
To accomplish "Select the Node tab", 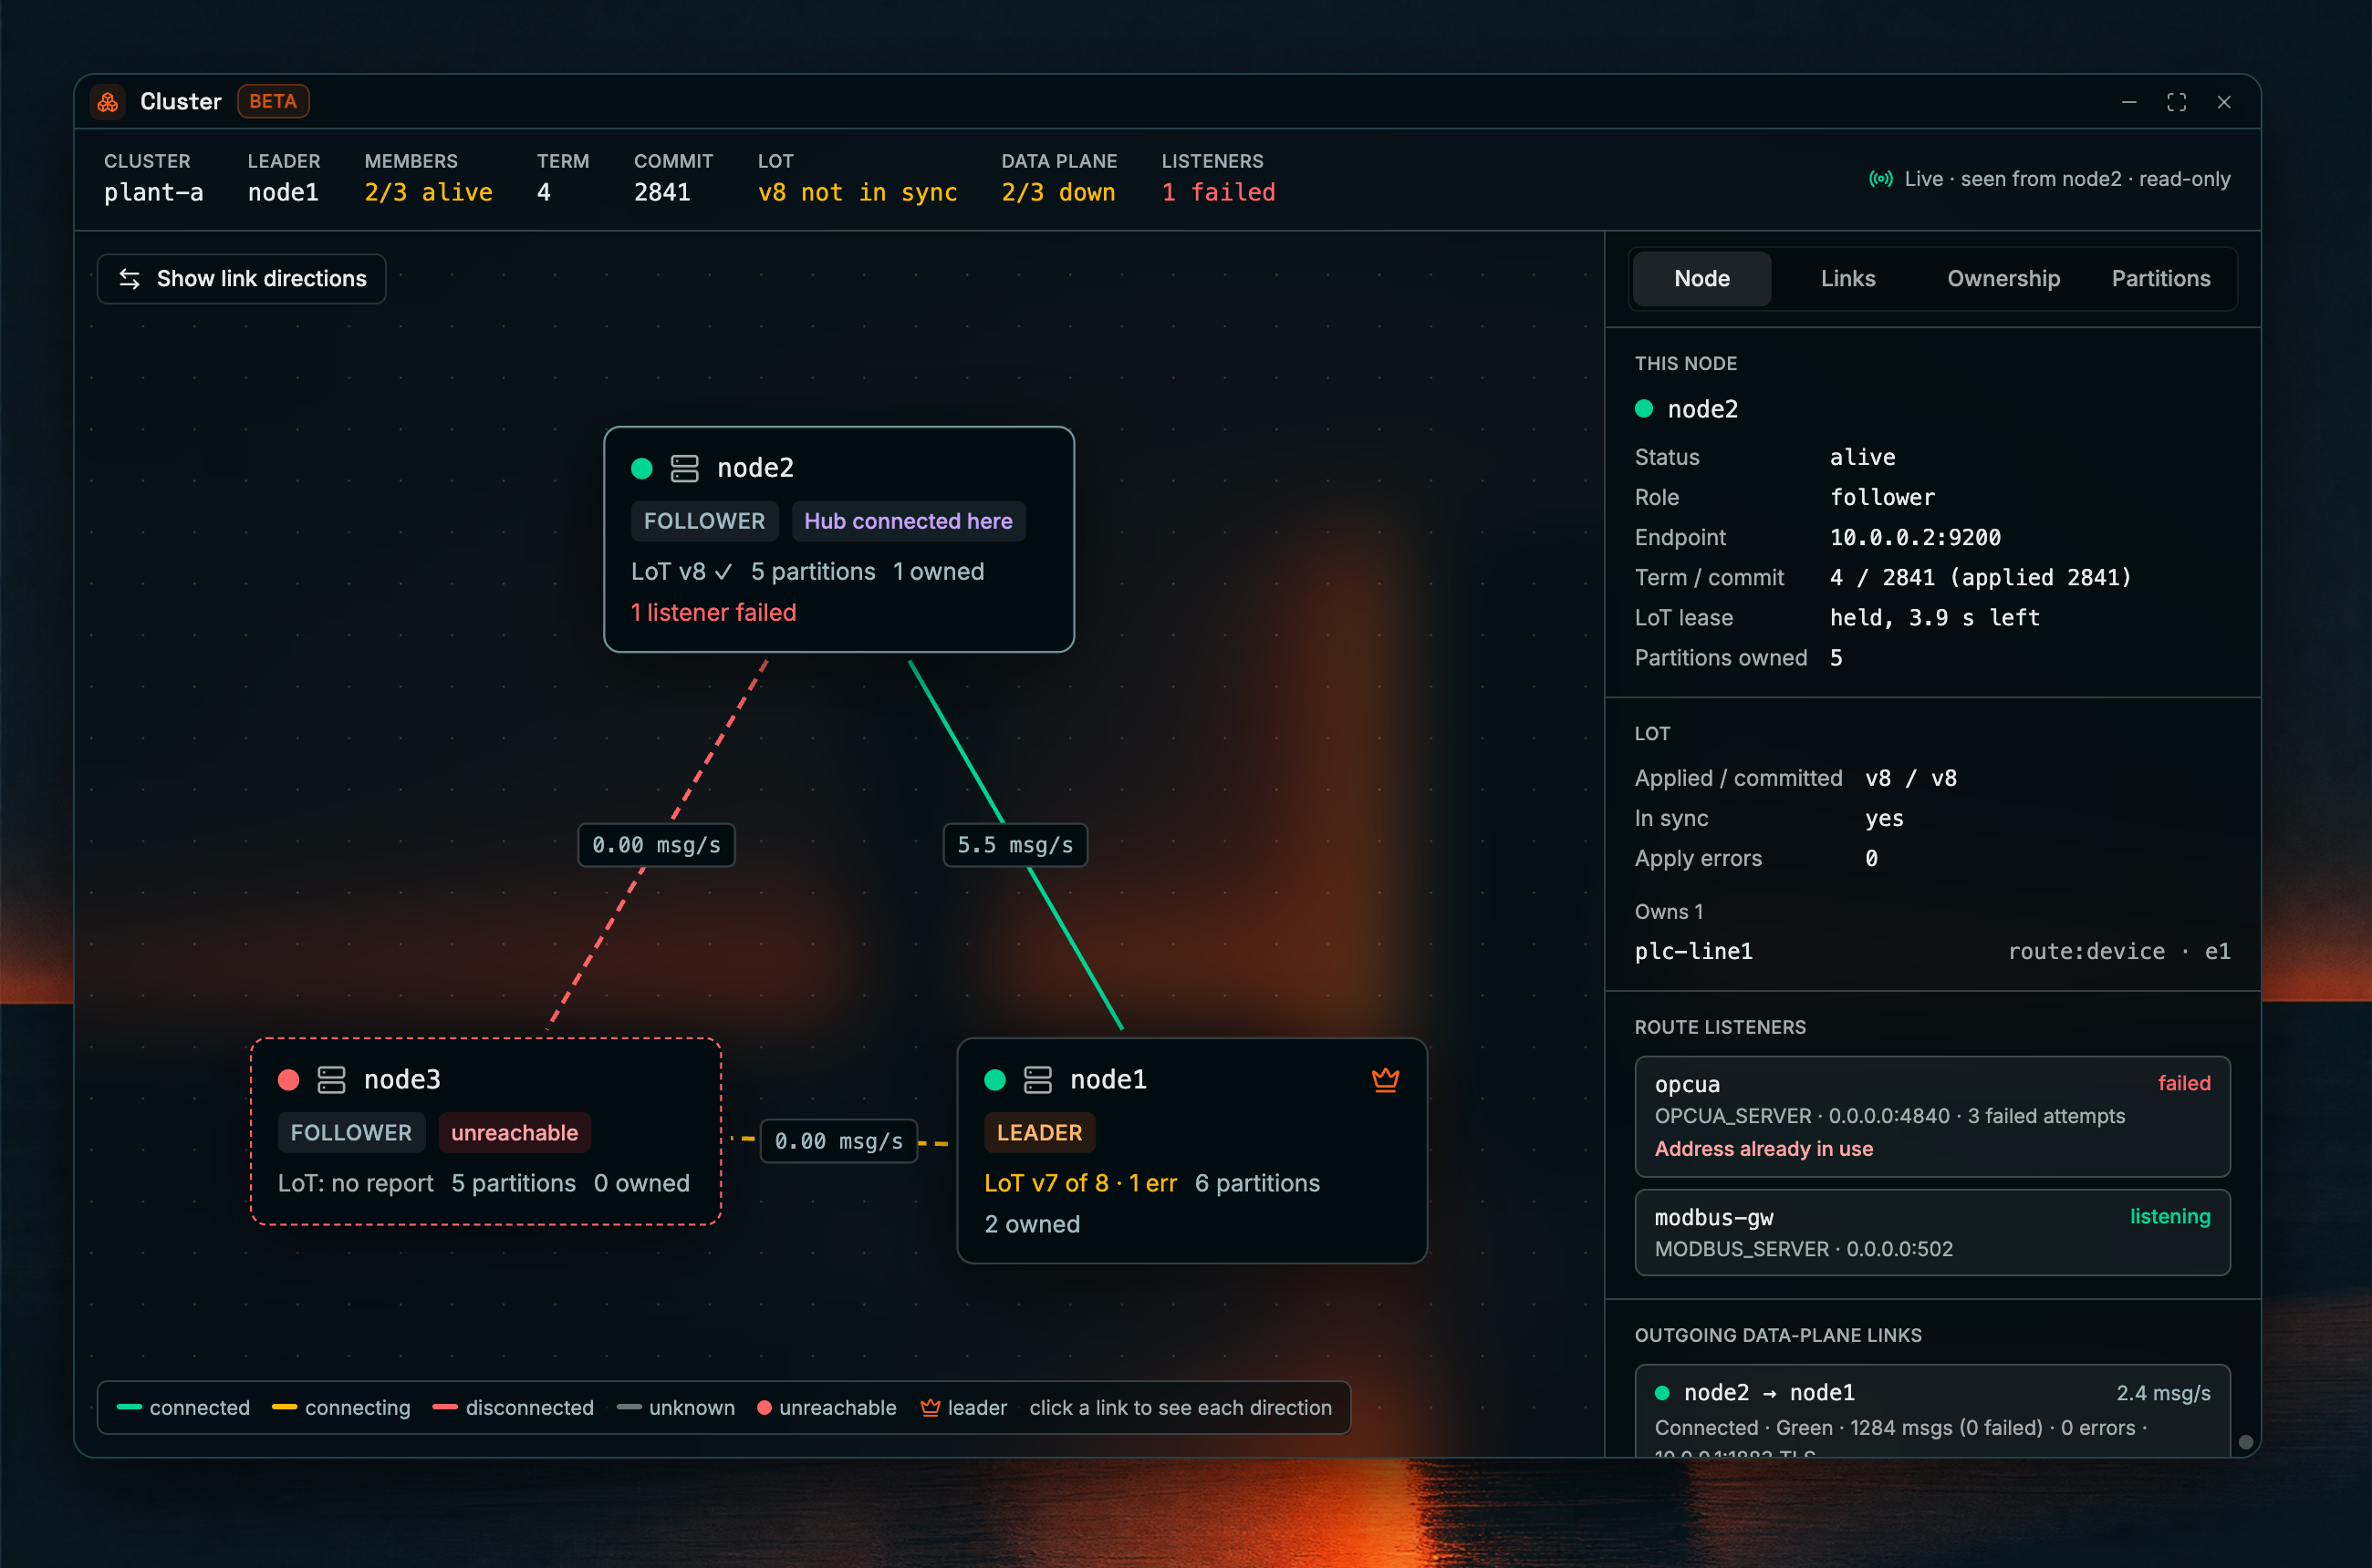I will (x=1701, y=279).
